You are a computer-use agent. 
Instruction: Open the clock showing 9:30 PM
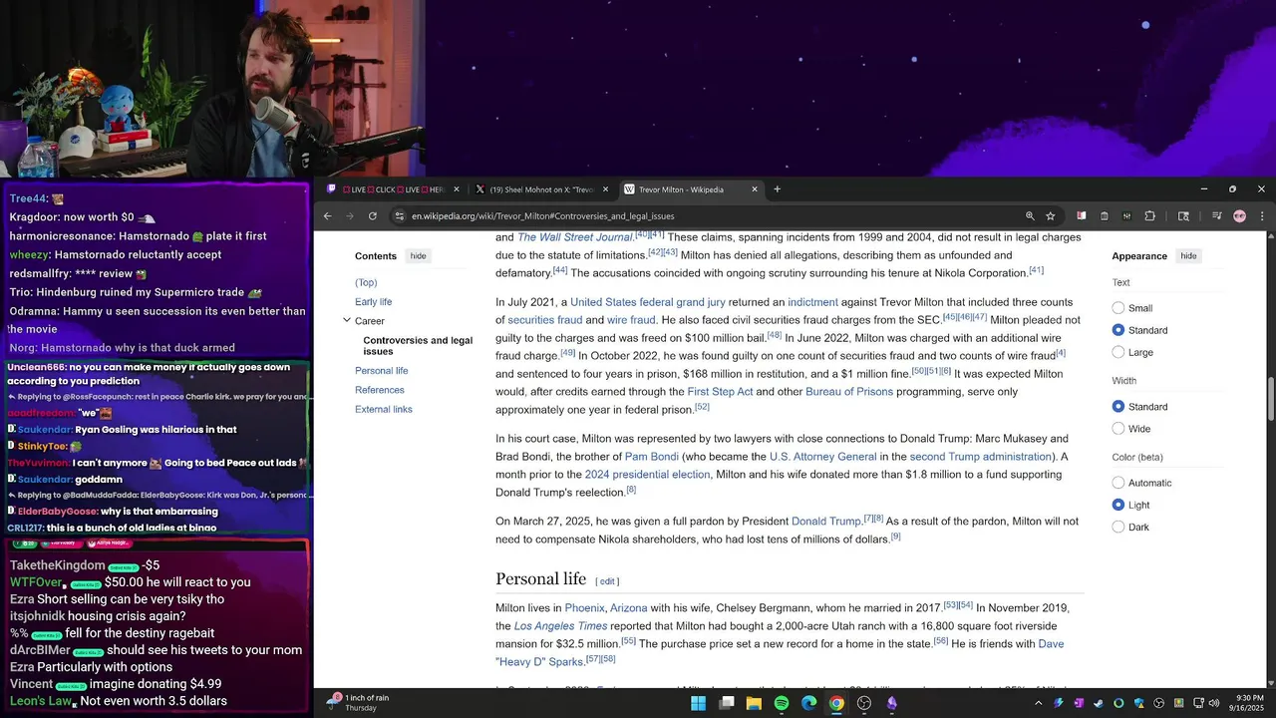pos(1245,703)
